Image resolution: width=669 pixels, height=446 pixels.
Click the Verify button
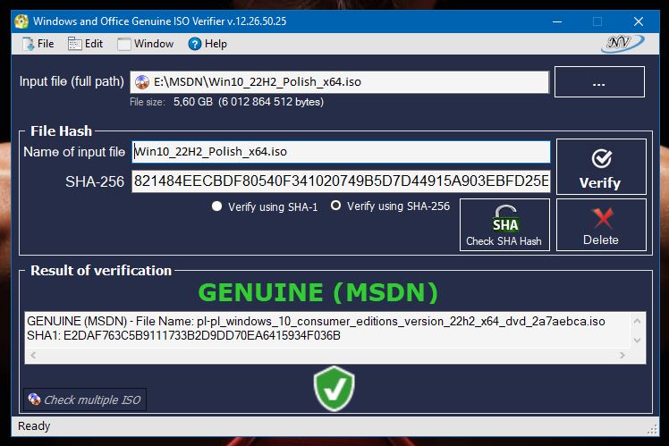(601, 167)
